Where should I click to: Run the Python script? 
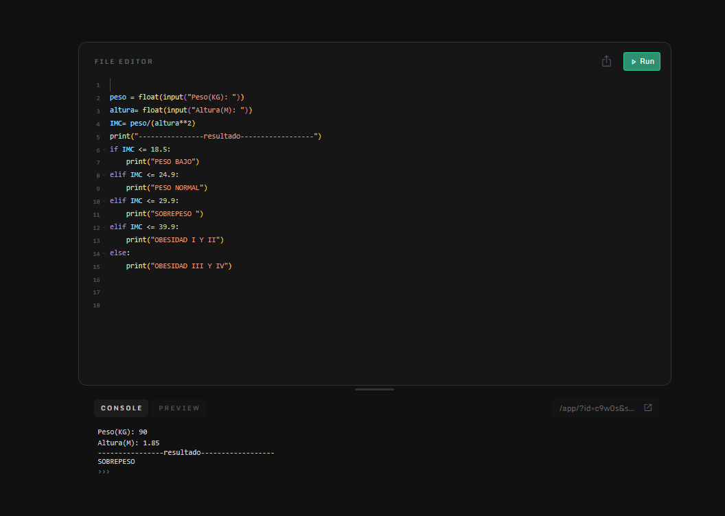(641, 62)
